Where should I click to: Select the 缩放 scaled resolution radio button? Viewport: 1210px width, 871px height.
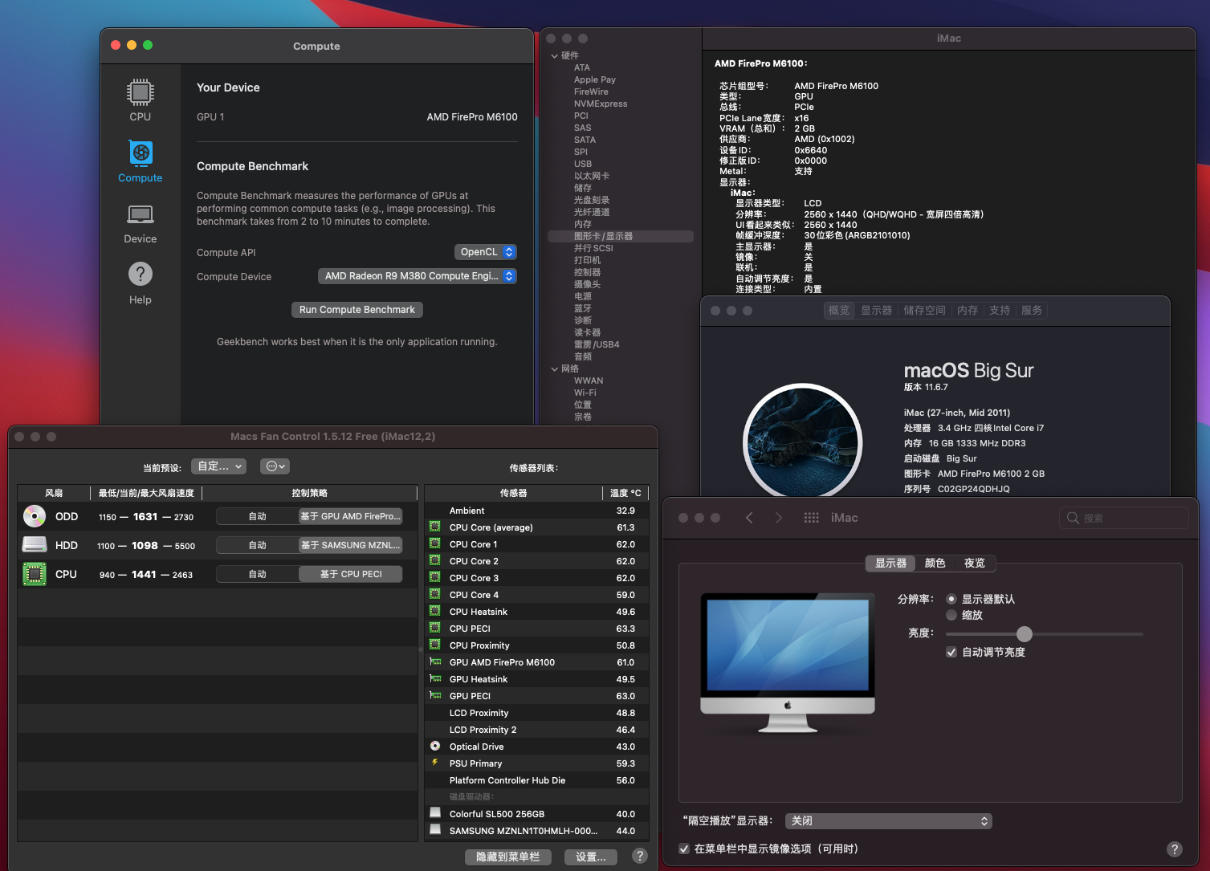(951, 615)
